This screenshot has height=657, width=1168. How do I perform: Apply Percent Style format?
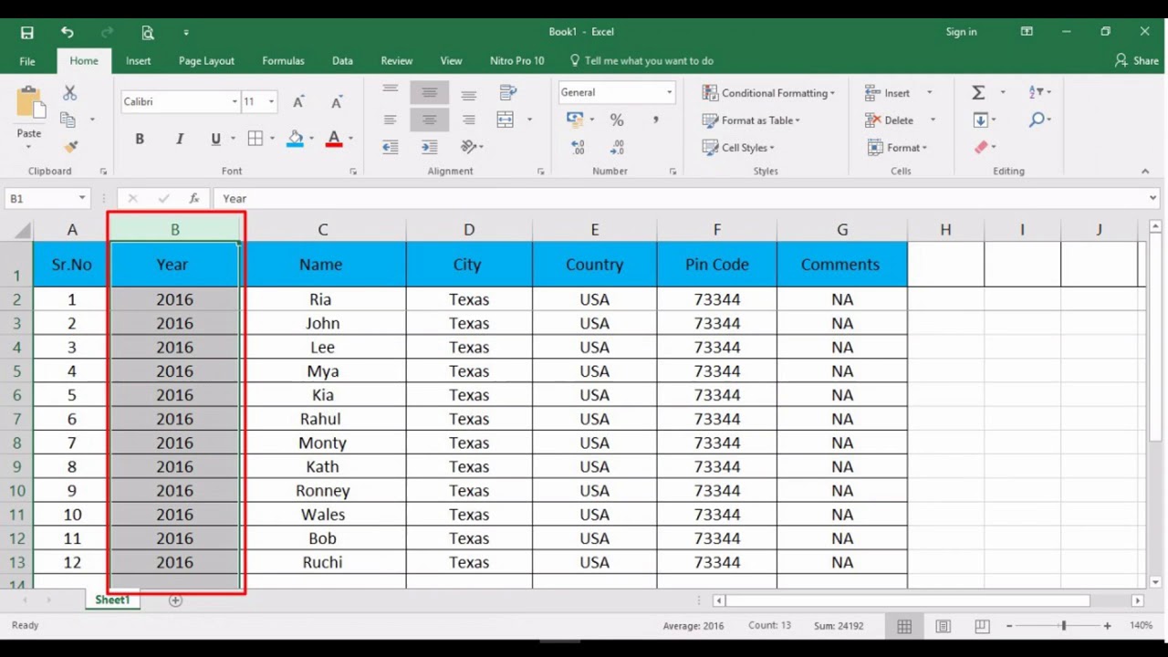tap(617, 120)
